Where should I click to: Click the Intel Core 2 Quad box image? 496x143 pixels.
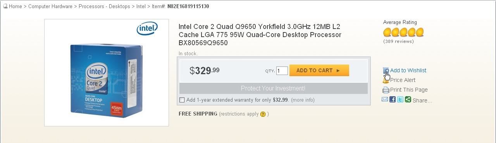107,73
